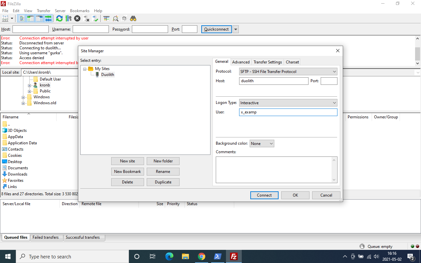
Task: Toggle transfer queue display icon
Action: (48, 18)
